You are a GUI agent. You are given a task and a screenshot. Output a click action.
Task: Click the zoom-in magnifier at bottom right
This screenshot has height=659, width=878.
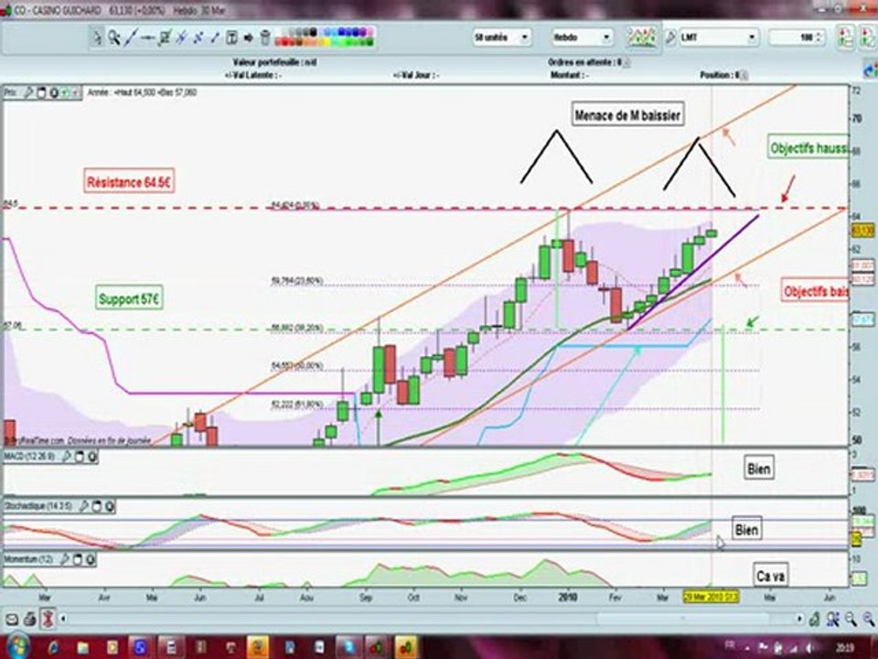coord(868,619)
